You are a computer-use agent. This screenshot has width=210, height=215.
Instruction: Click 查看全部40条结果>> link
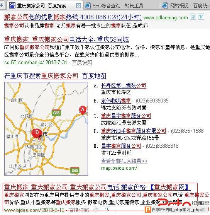[x=124, y=161]
